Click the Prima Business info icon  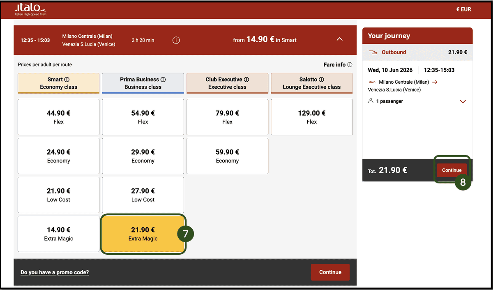coord(163,80)
